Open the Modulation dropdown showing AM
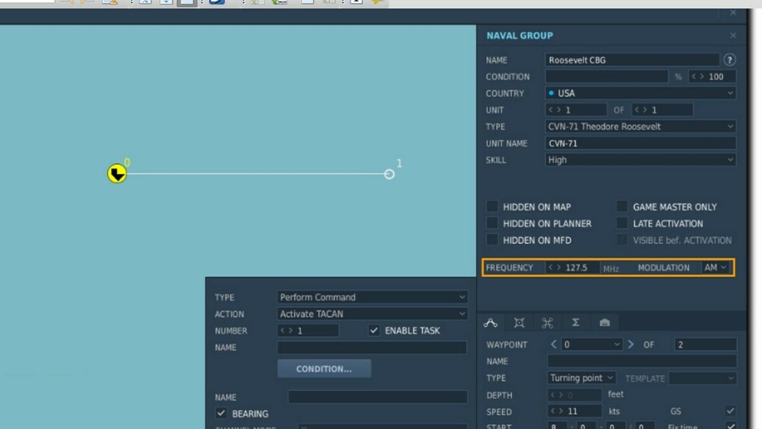Image resolution: width=762 pixels, height=429 pixels. coord(716,267)
